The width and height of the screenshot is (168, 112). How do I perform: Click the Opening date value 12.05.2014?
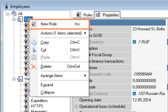(142, 100)
